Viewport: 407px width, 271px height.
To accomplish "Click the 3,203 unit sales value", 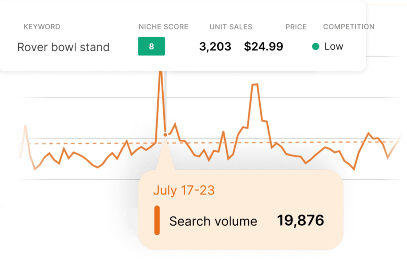I will [215, 46].
